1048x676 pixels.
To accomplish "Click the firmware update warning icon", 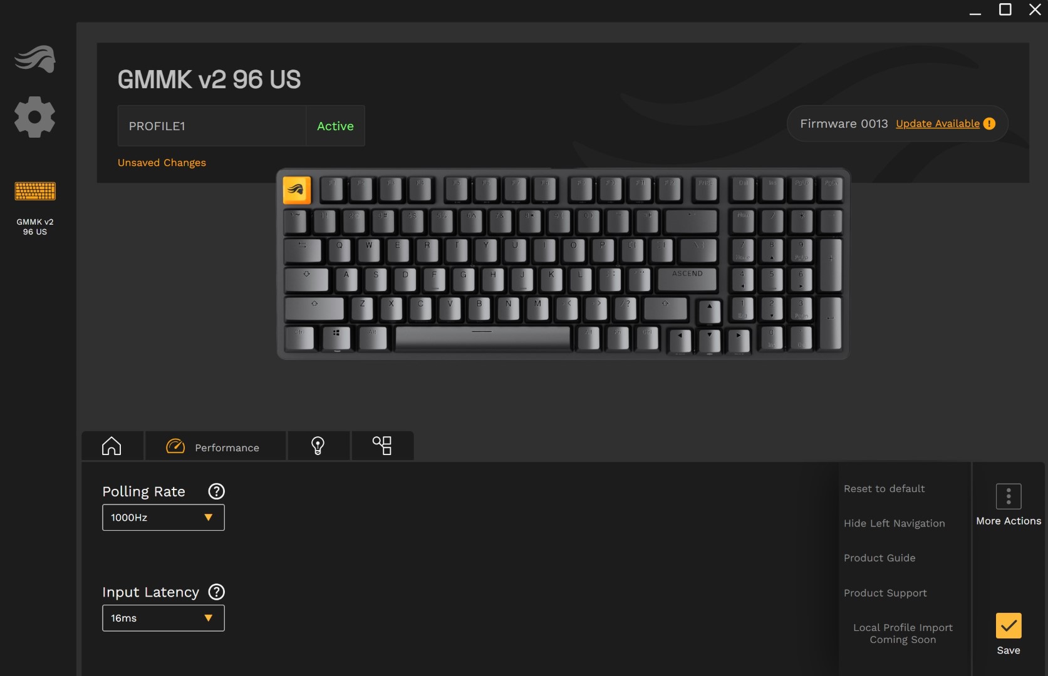I will tap(989, 124).
